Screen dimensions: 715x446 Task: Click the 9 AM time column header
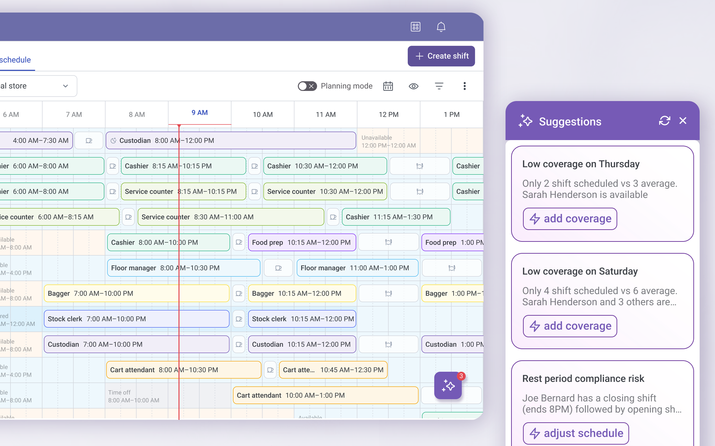pyautogui.click(x=200, y=113)
